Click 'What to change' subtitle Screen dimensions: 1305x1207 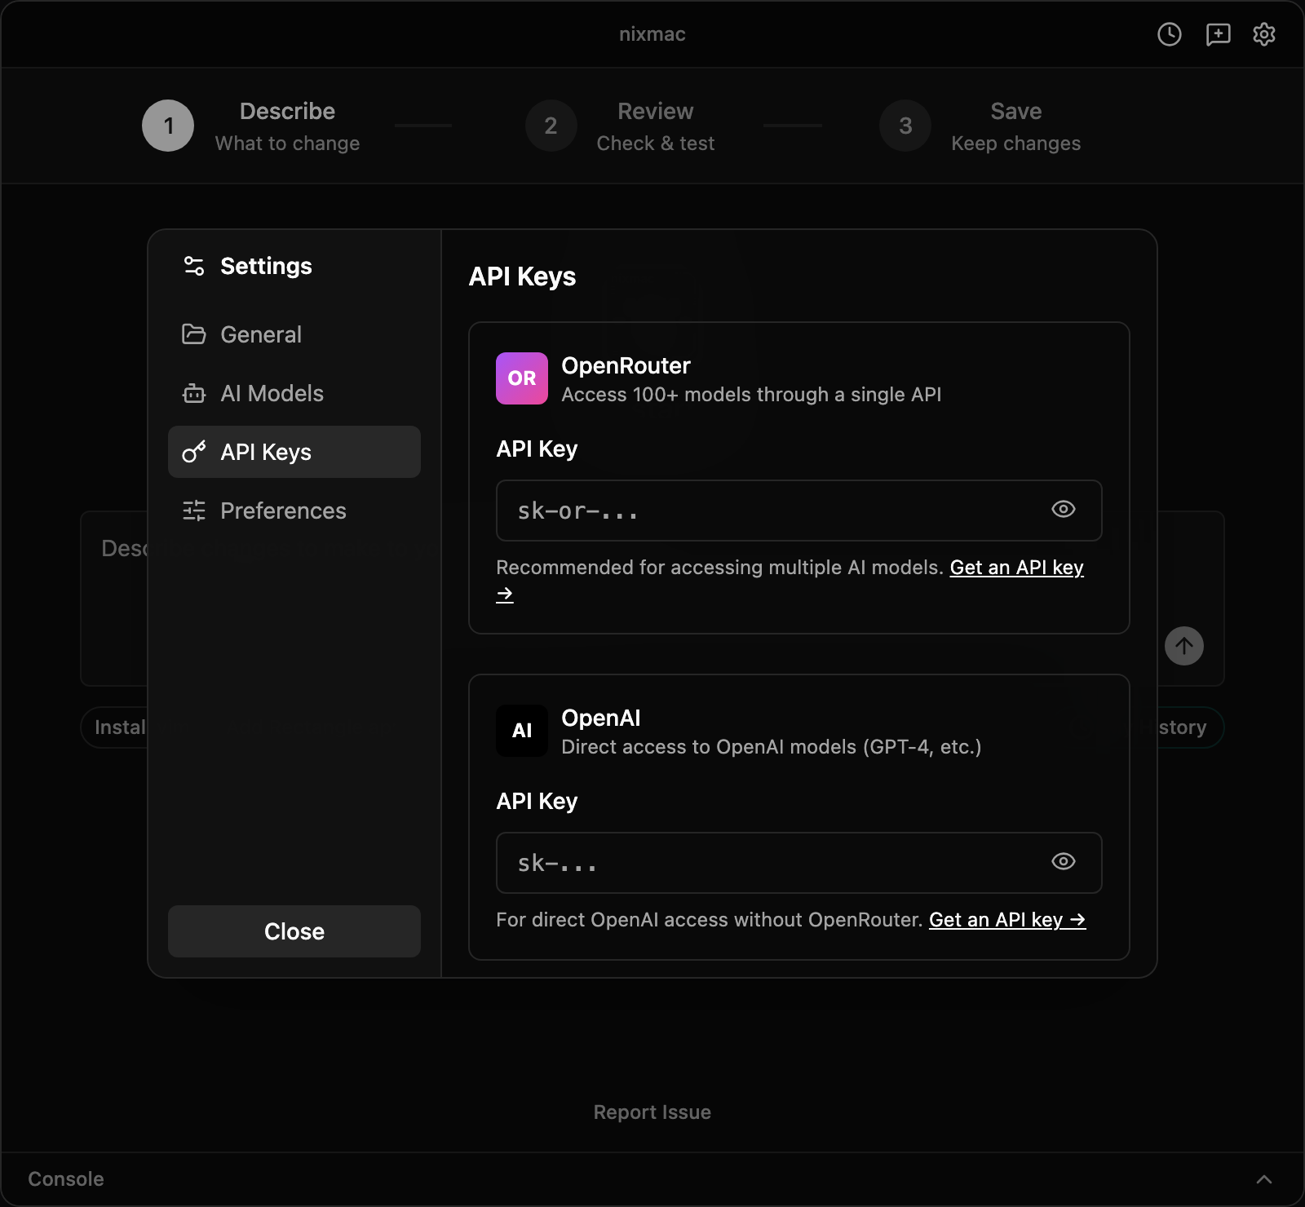tap(287, 144)
